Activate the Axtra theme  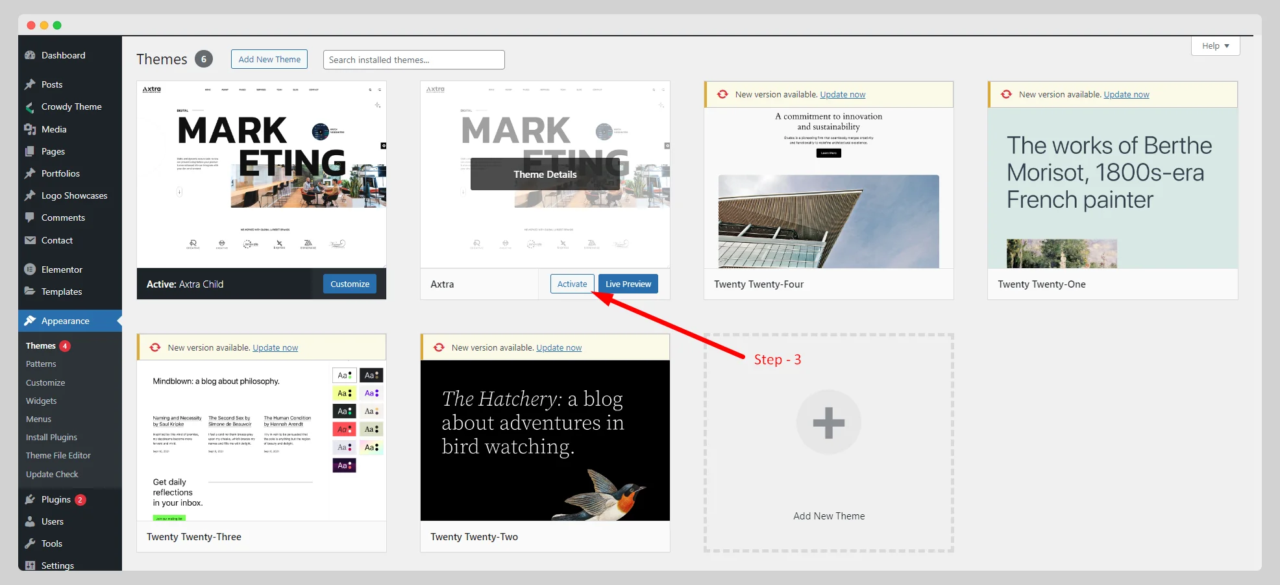572,284
